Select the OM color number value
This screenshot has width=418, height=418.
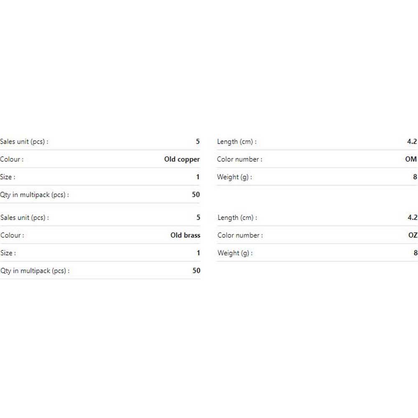point(411,159)
